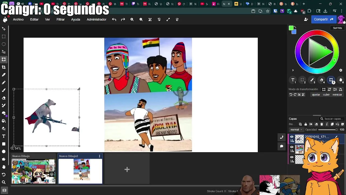Toggle fullscreen with the expand arrows icon

pyautogui.click(x=168, y=19)
